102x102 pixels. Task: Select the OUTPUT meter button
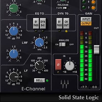pos(86,23)
